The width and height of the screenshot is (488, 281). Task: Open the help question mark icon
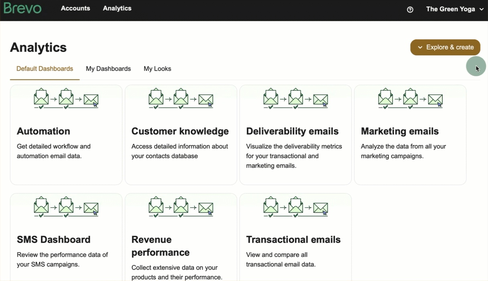(x=410, y=9)
